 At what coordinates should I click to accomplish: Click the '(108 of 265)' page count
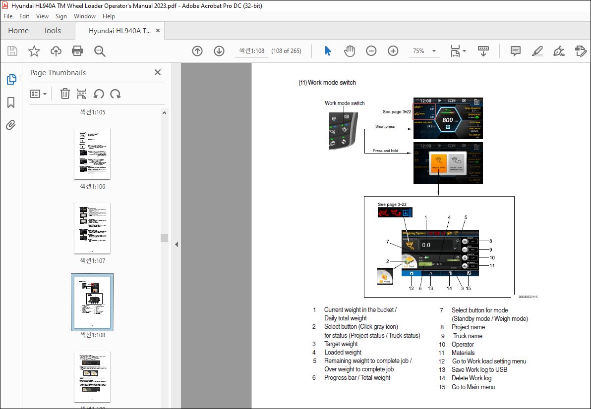tap(286, 51)
